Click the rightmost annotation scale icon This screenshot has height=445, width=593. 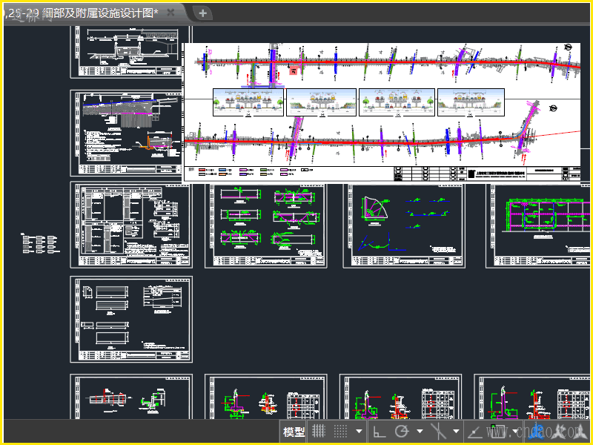click(x=578, y=431)
